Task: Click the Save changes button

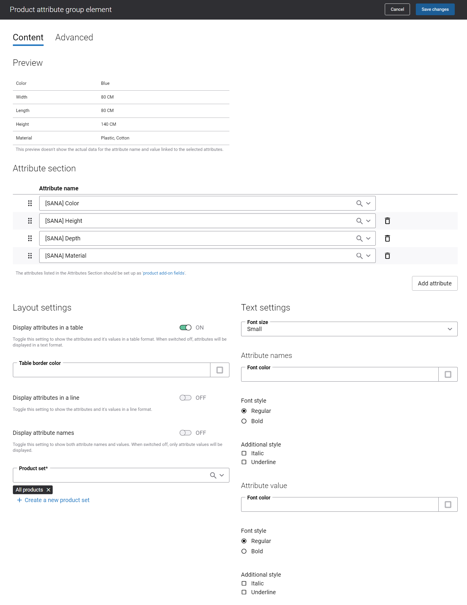Action: (x=435, y=9)
